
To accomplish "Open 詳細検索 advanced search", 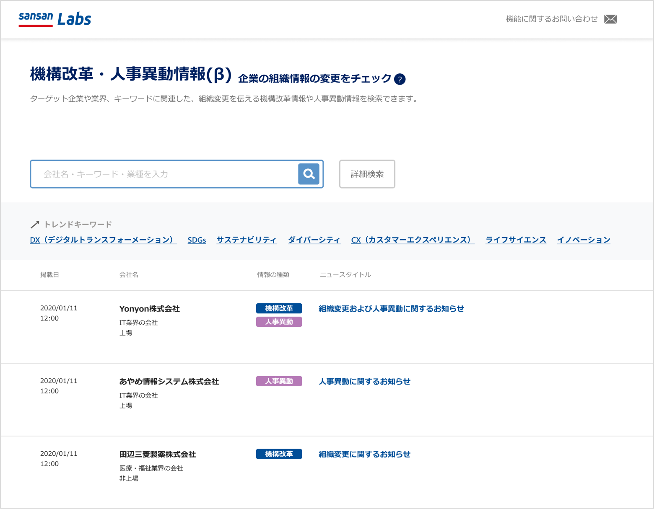I will pyautogui.click(x=367, y=174).
